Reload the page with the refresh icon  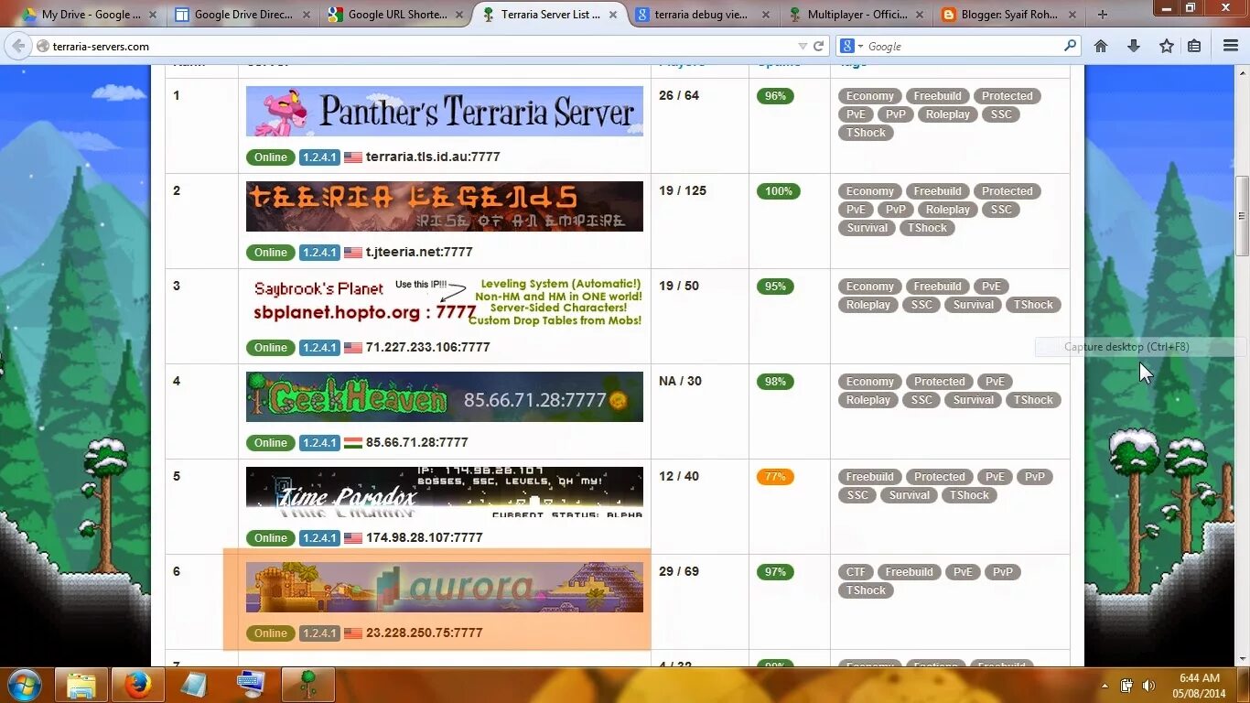click(819, 46)
